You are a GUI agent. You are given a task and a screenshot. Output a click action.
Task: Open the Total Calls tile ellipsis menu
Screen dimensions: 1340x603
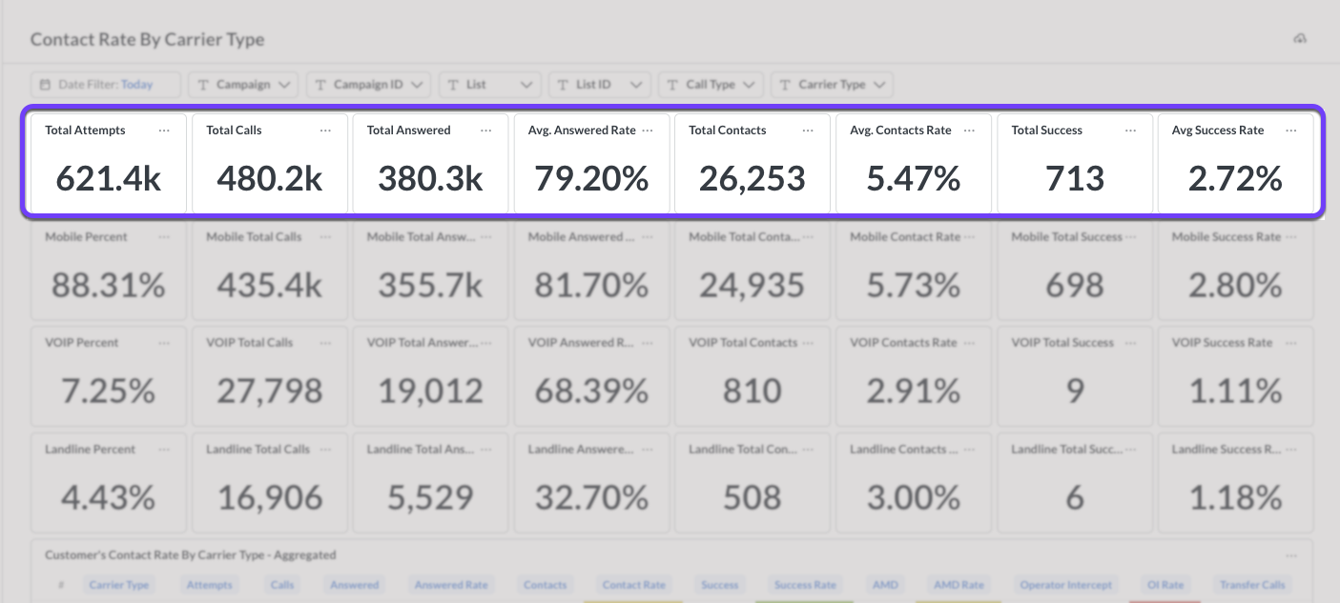325,131
